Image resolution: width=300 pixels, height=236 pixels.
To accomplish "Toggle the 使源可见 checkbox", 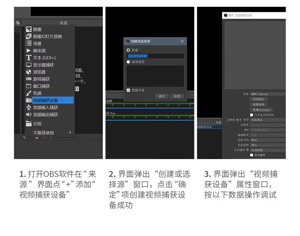I will tap(128, 90).
